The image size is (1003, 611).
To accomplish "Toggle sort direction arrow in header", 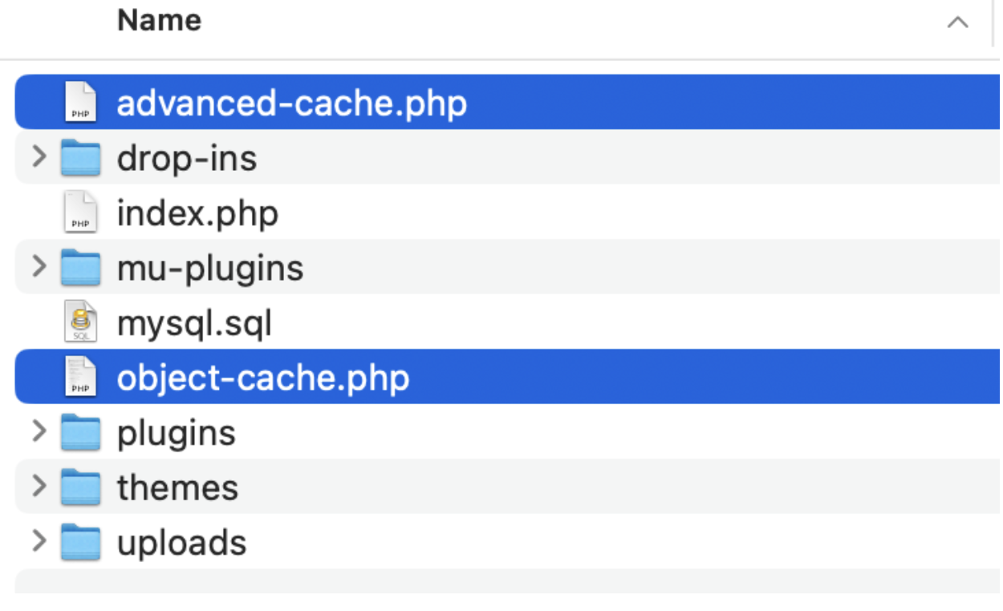I will pyautogui.click(x=957, y=22).
